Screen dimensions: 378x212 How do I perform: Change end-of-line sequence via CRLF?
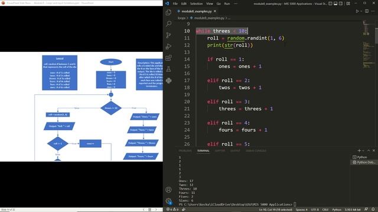tap(325, 210)
